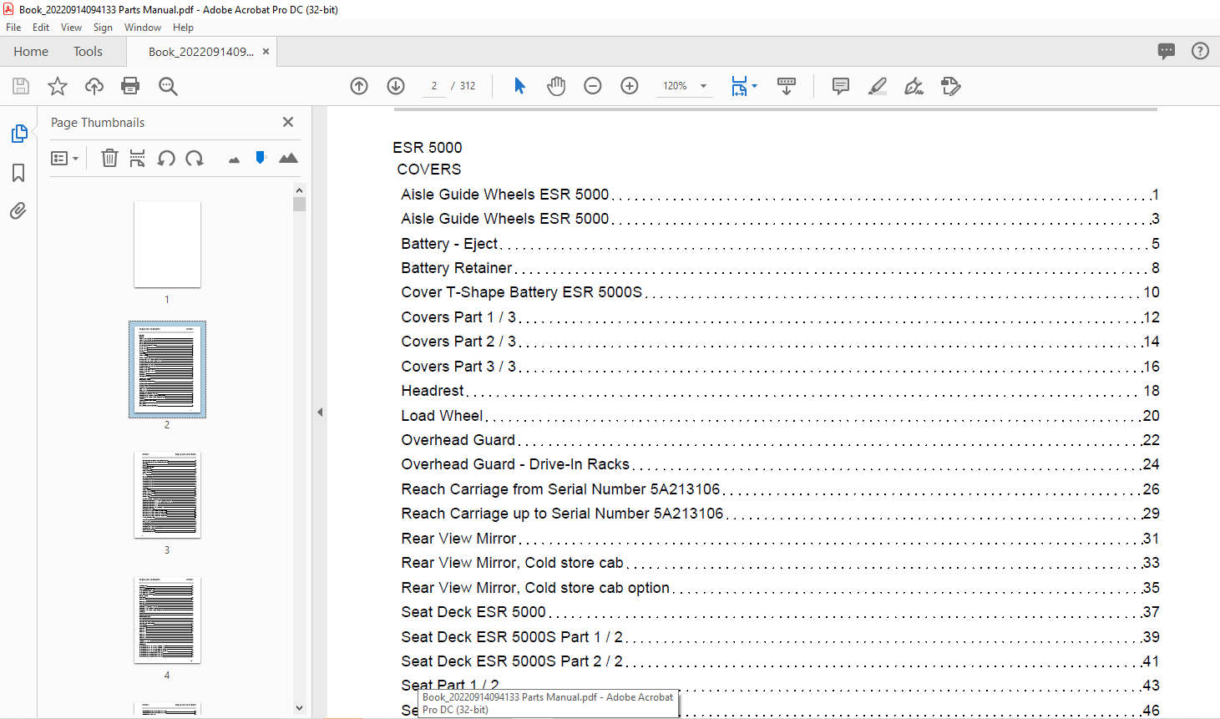Screen dimensions: 1220x719
Task: Rotate page counterclockwise
Action: pos(166,158)
